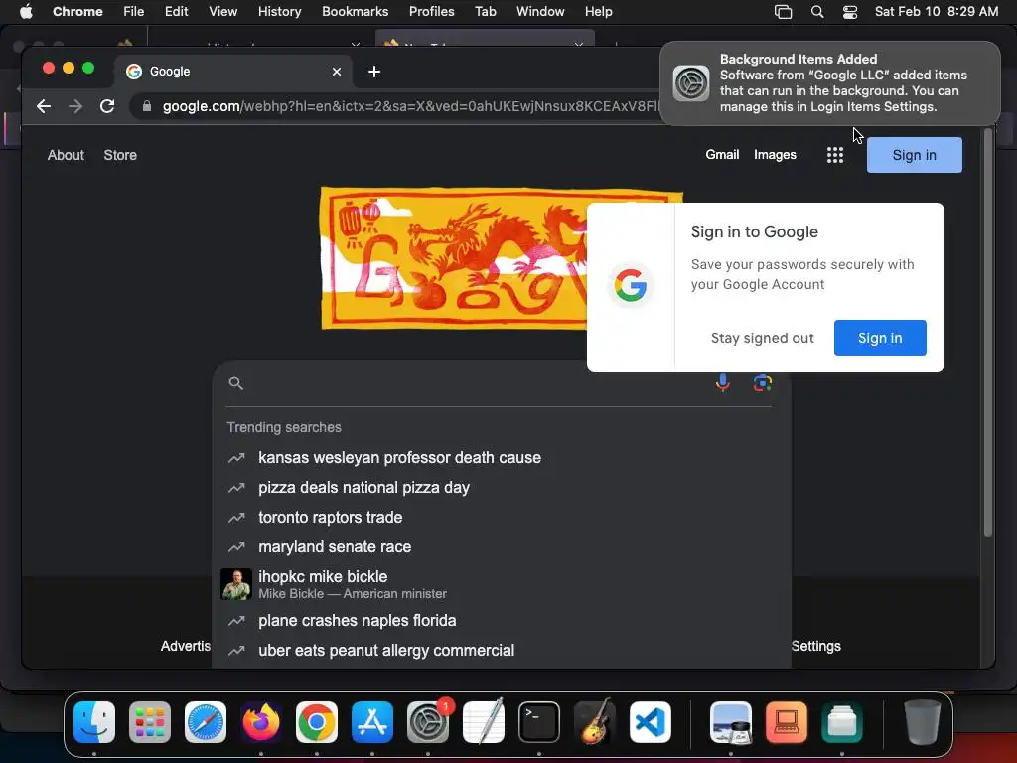
Task: Launch GarageBand from the dock
Action: click(x=595, y=722)
